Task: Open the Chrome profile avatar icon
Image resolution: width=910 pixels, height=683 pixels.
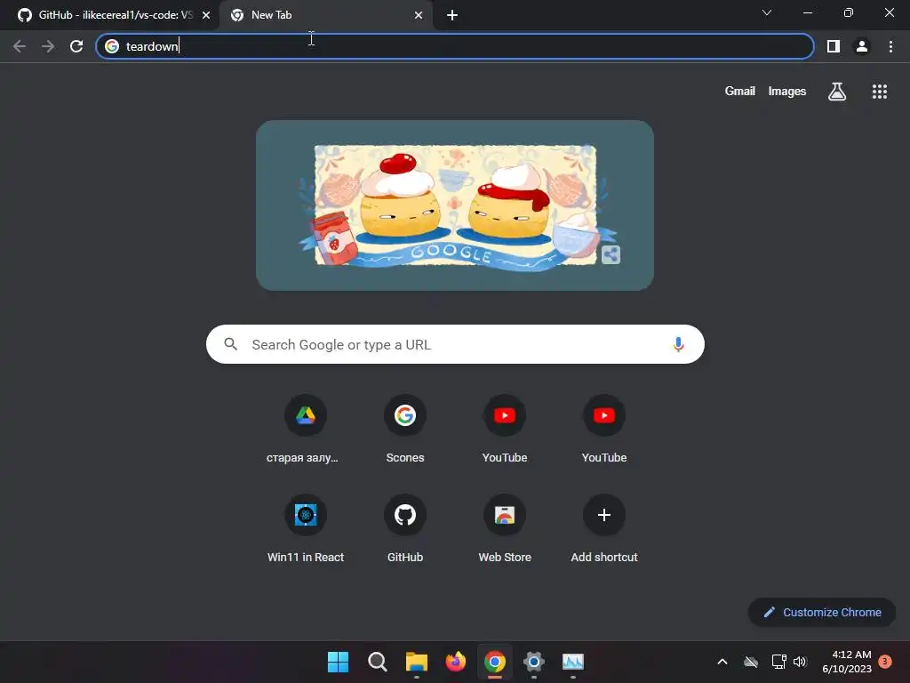Action: tap(862, 46)
